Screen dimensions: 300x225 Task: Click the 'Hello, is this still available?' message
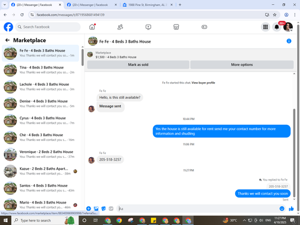coord(120,97)
